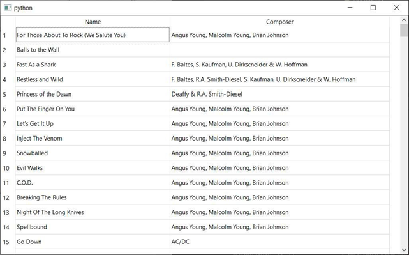This screenshot has width=409, height=255.
Task: Minimize the python window
Action: pos(350,8)
